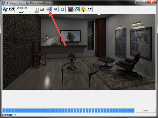Decrease brightness with the down arrow
Screen dimensions: 158x118
click(x=37, y=11)
